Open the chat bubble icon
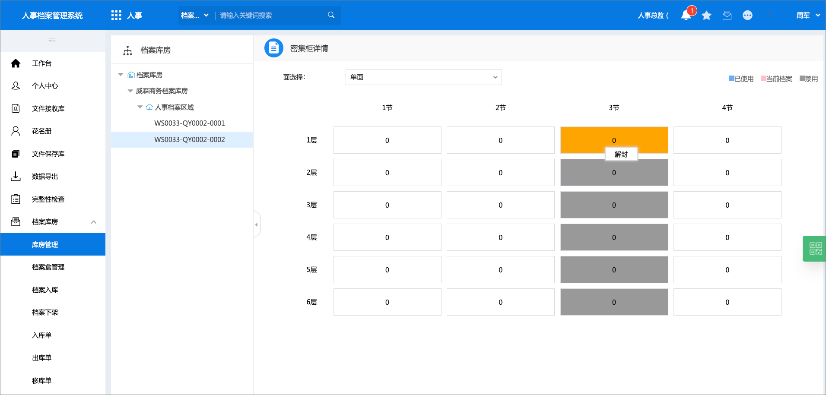 [747, 16]
